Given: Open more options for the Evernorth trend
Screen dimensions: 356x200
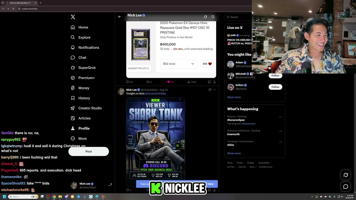Looking at the screenshot, I should (280, 131).
